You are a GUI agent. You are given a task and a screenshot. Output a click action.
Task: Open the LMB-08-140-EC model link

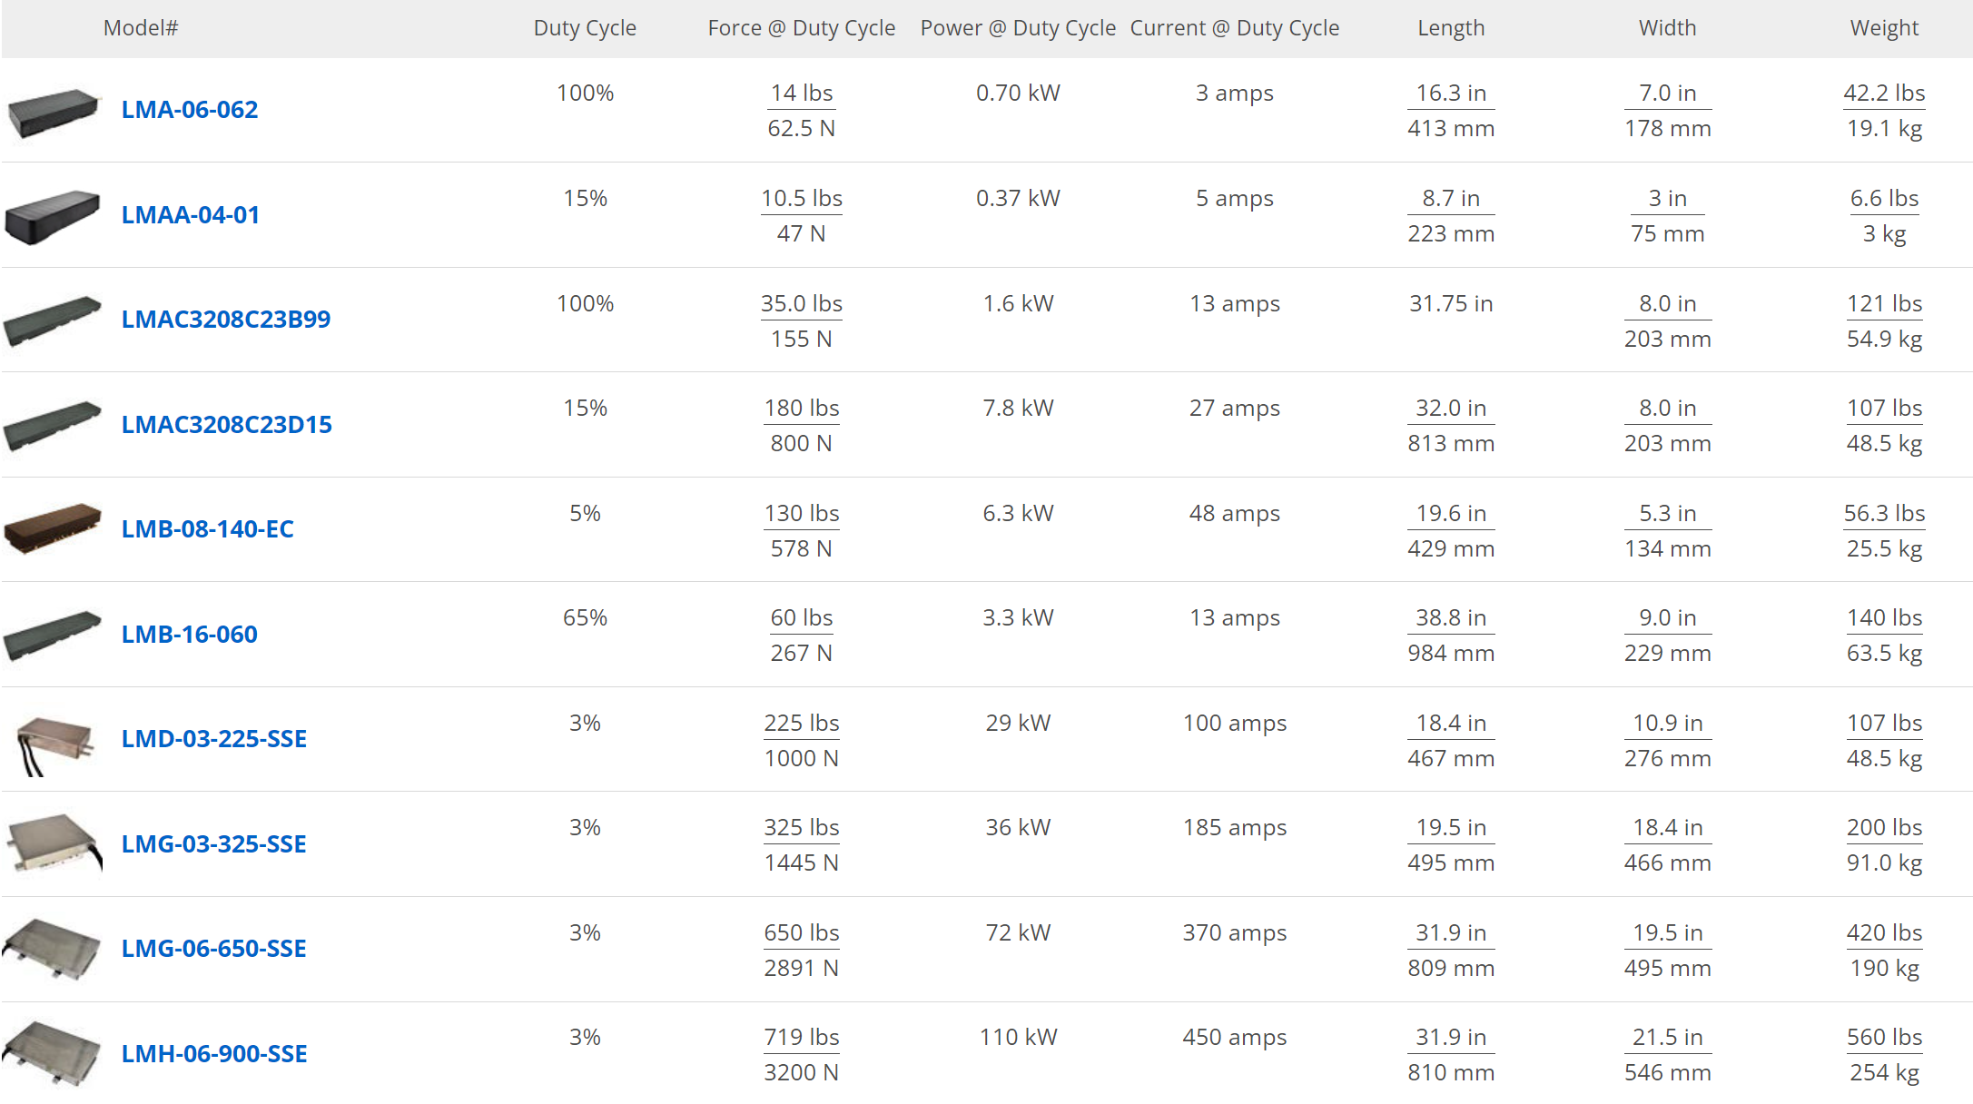click(x=208, y=529)
